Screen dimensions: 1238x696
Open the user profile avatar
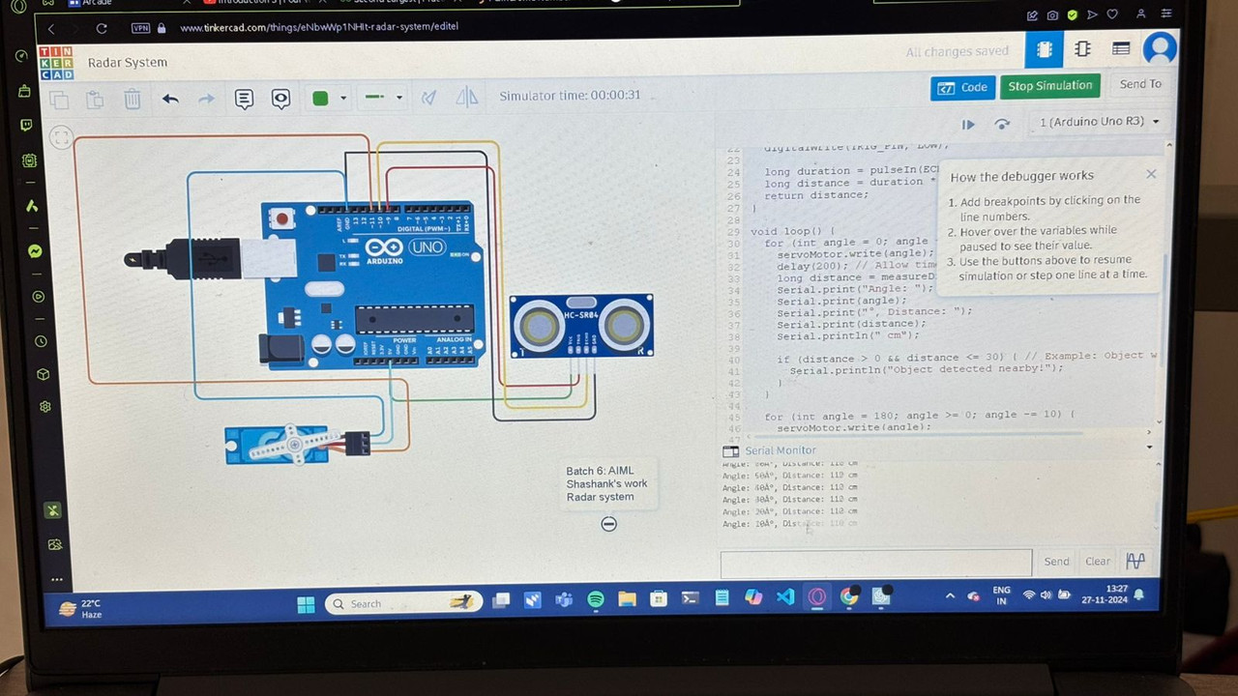1159,48
